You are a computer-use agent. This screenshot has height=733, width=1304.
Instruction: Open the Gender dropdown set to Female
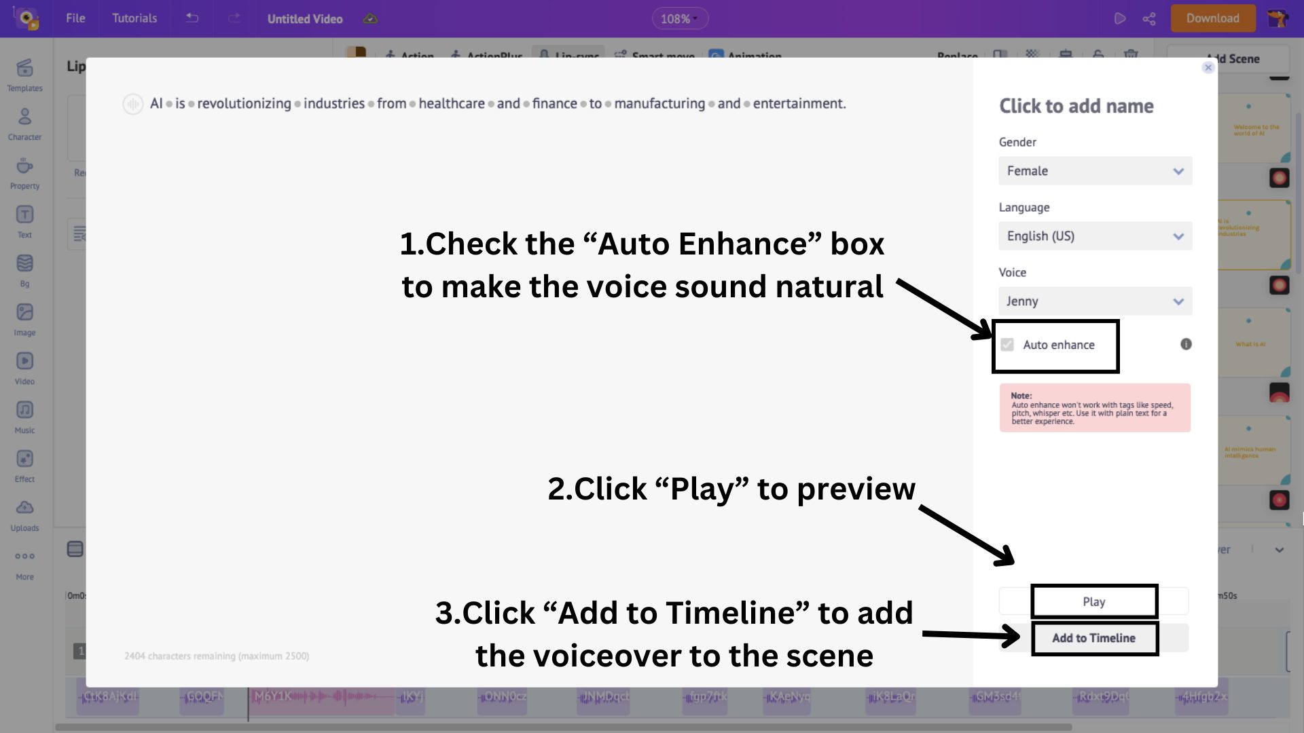tap(1095, 170)
